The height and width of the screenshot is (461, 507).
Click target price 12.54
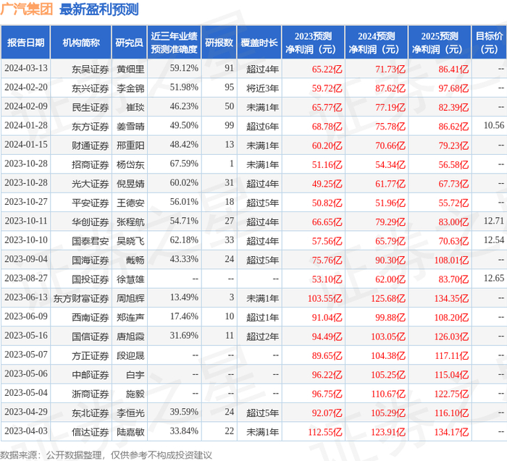coord(494,240)
